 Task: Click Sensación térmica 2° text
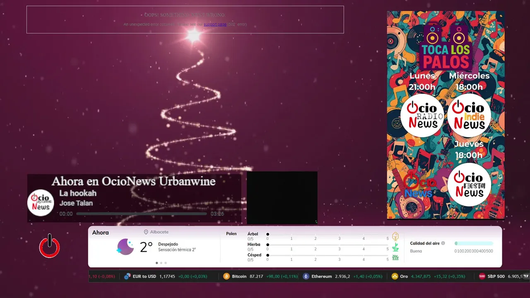[177, 250]
